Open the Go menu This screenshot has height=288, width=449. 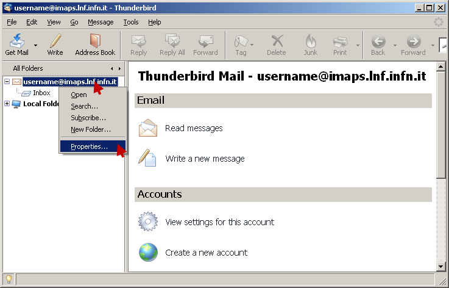tap(74, 22)
